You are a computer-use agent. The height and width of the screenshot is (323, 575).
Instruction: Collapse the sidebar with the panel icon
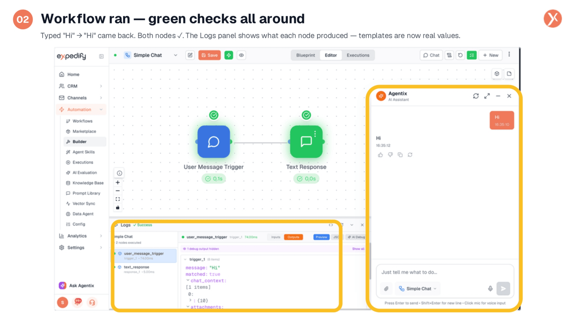(x=101, y=56)
